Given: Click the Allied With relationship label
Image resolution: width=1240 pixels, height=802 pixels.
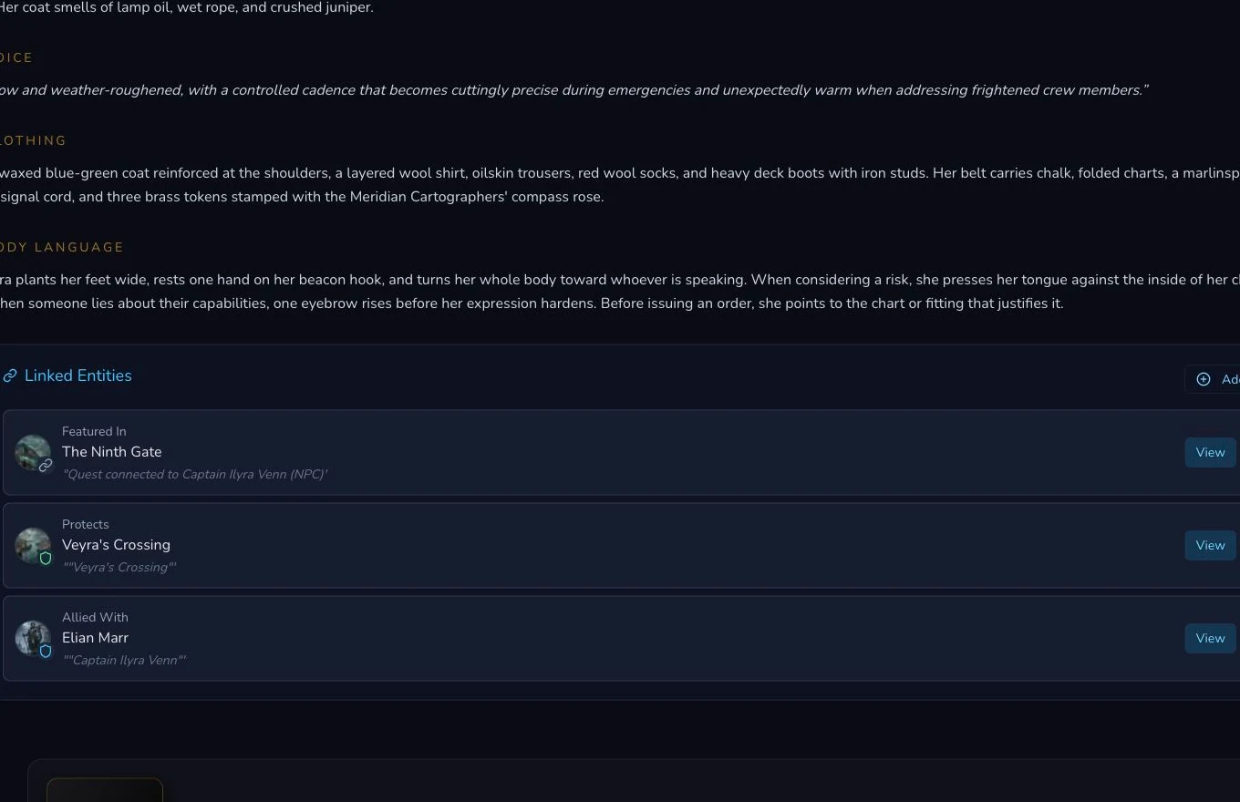Looking at the screenshot, I should tap(95, 618).
